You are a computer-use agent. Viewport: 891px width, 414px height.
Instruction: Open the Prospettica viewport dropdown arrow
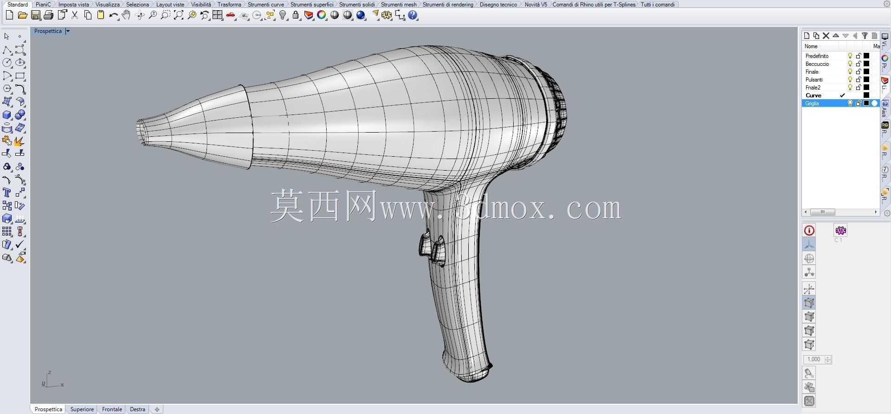67,31
